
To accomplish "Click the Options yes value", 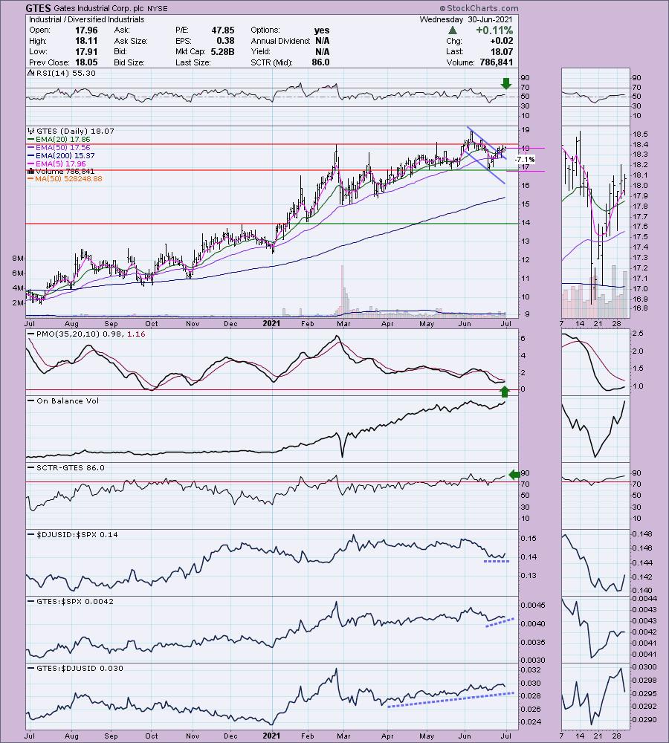I will pos(322,30).
